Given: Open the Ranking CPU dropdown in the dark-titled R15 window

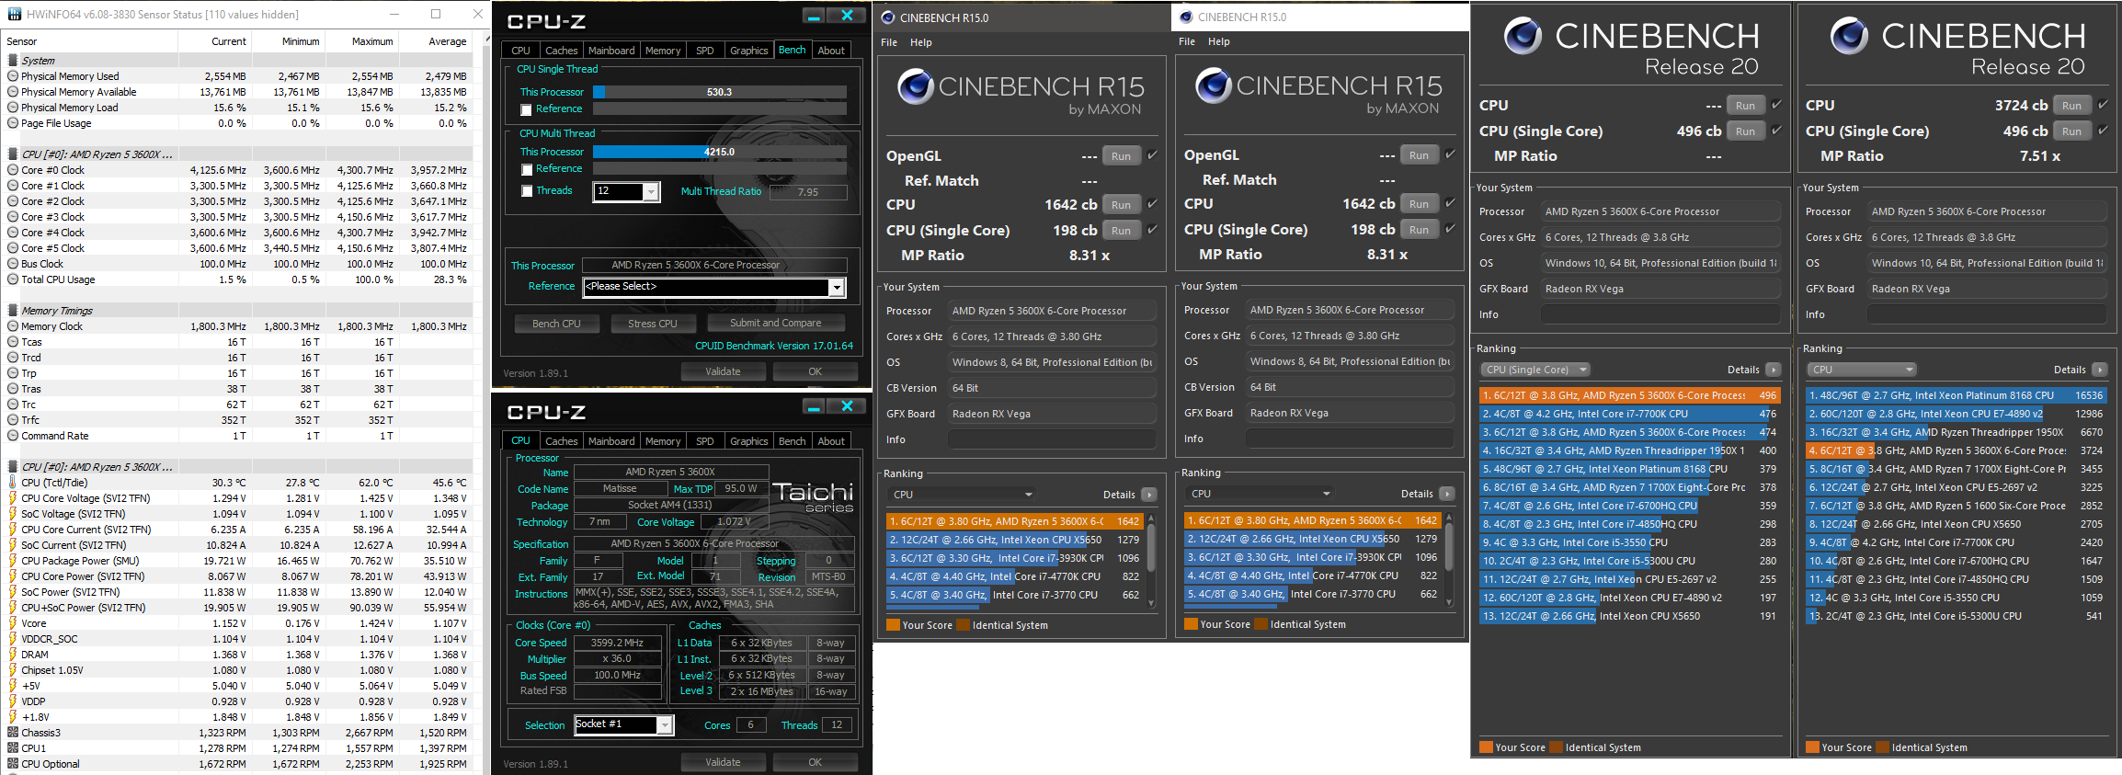Looking at the screenshot, I should point(962,495).
